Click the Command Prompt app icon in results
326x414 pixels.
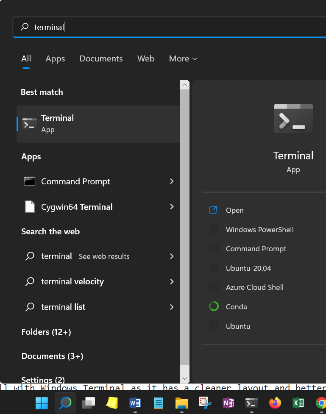pyautogui.click(x=30, y=181)
